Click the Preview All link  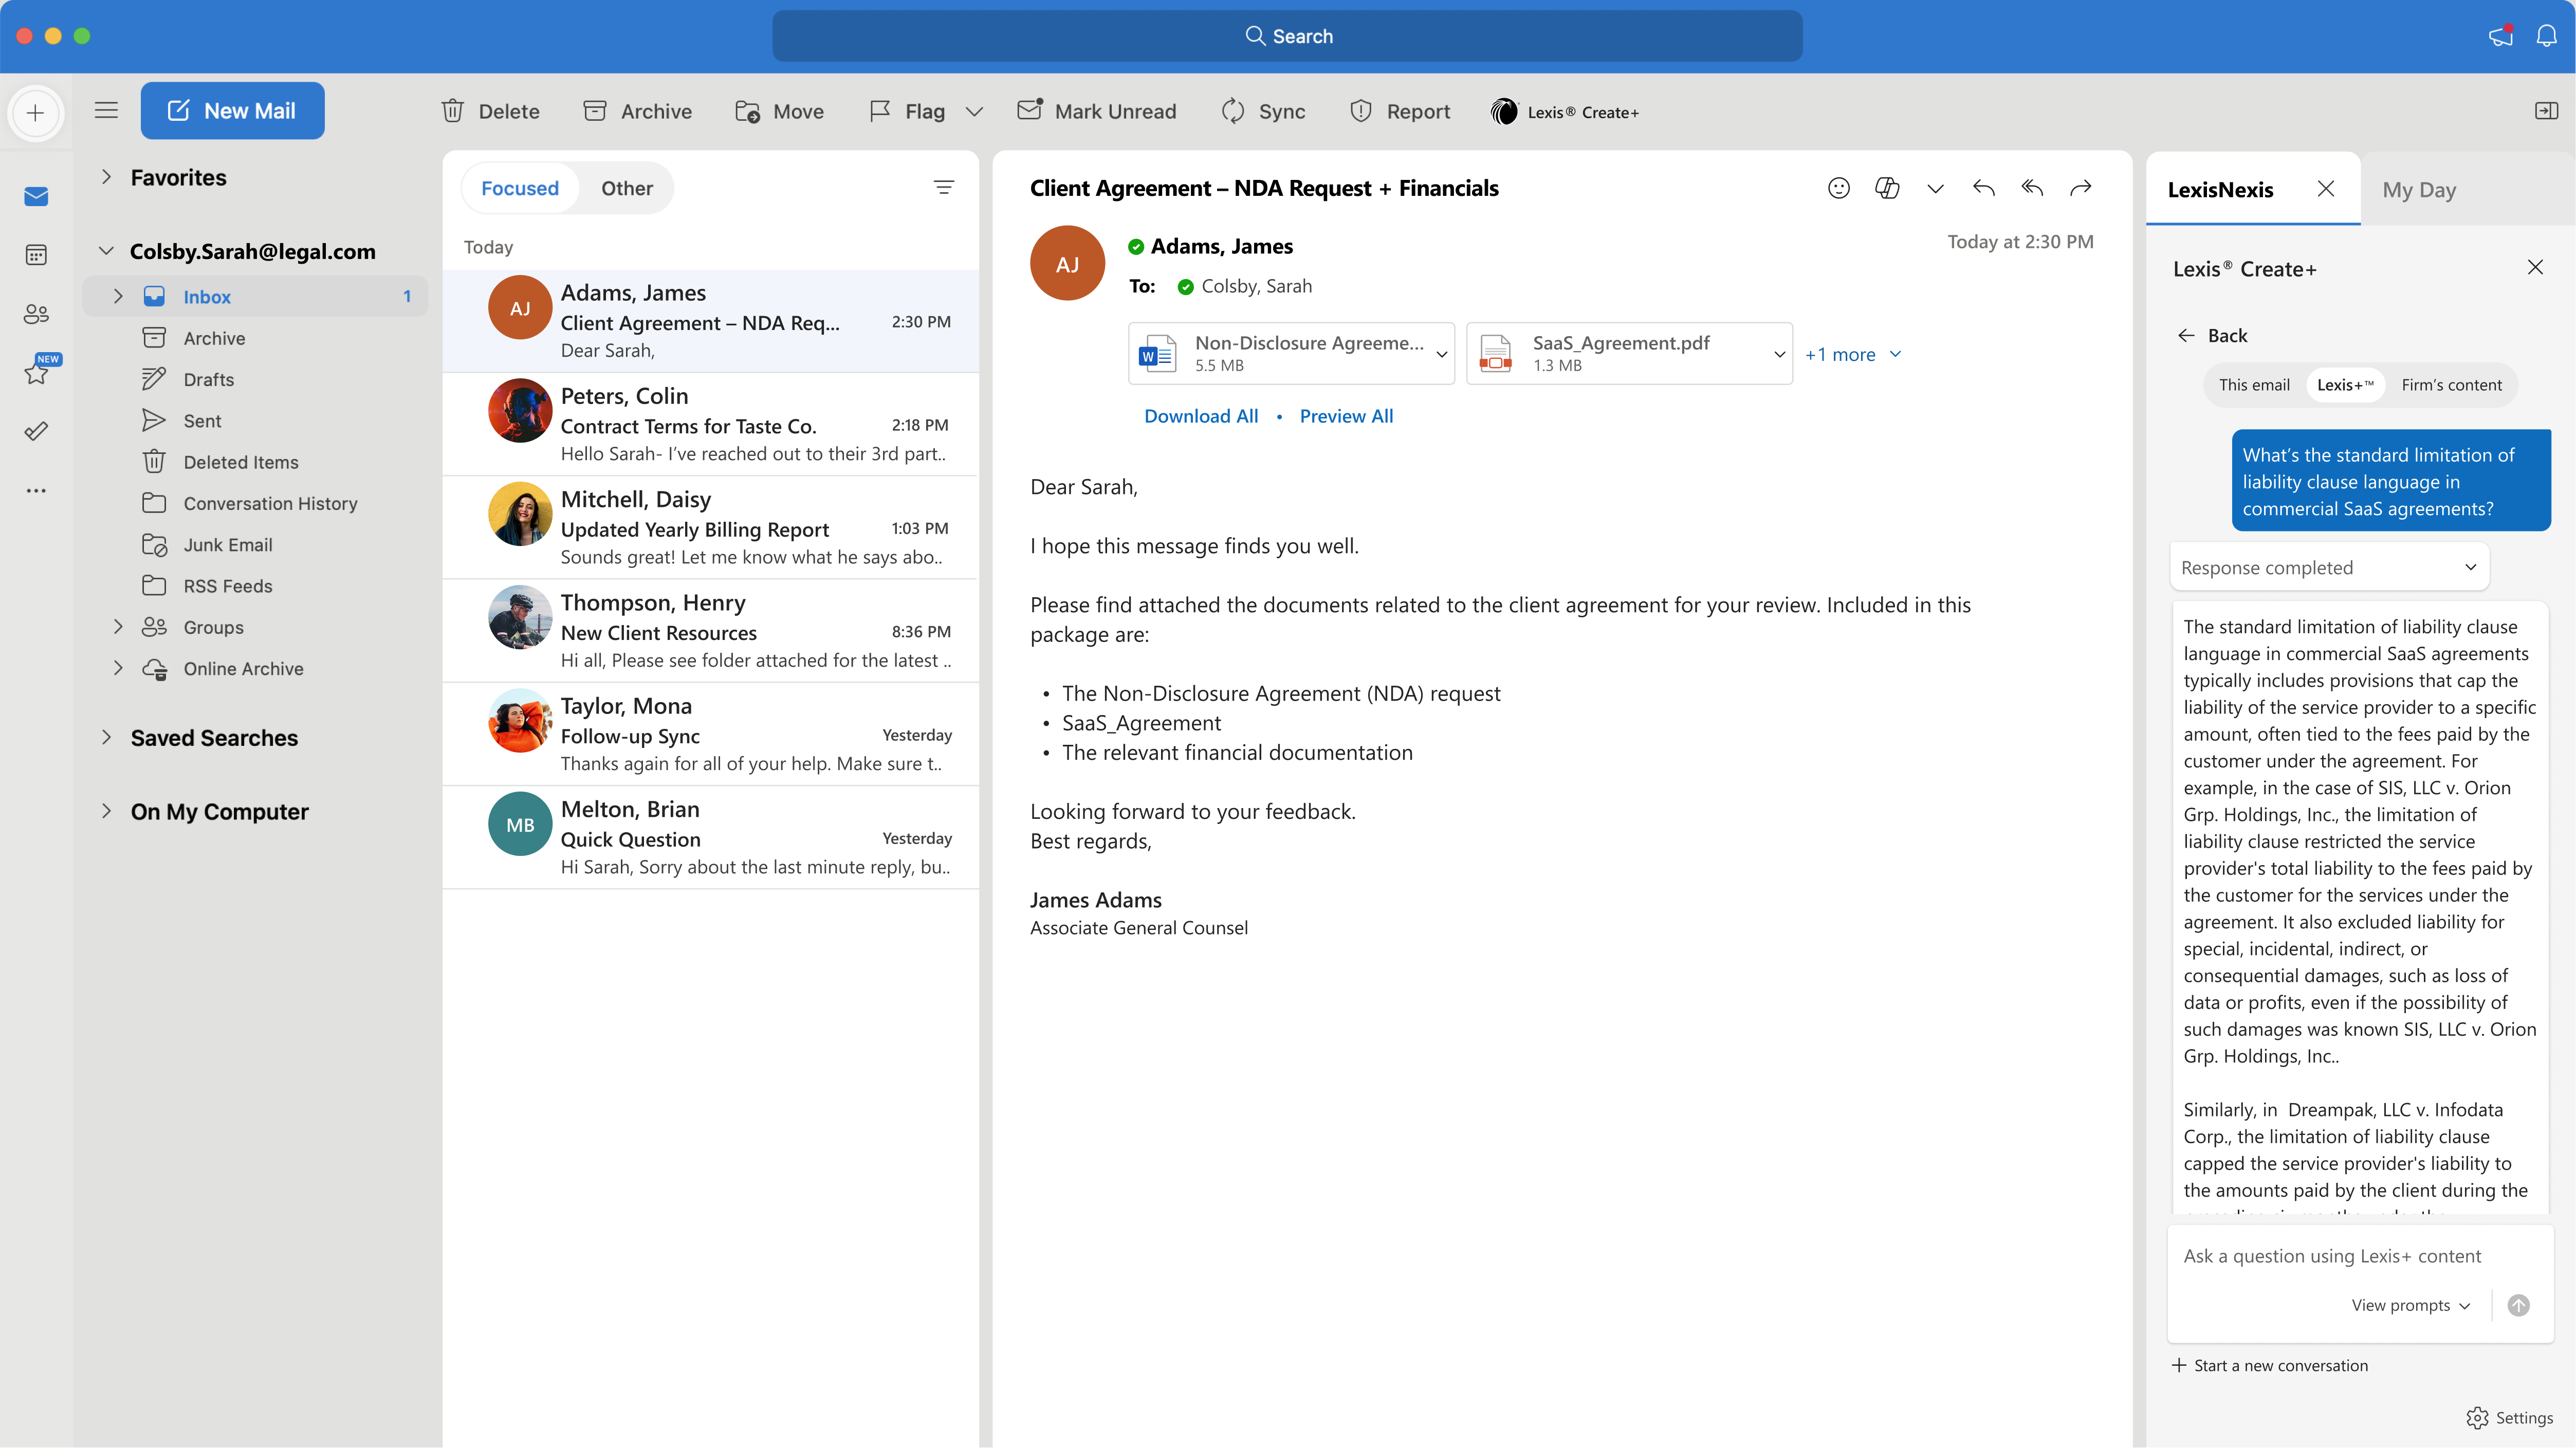click(1346, 416)
